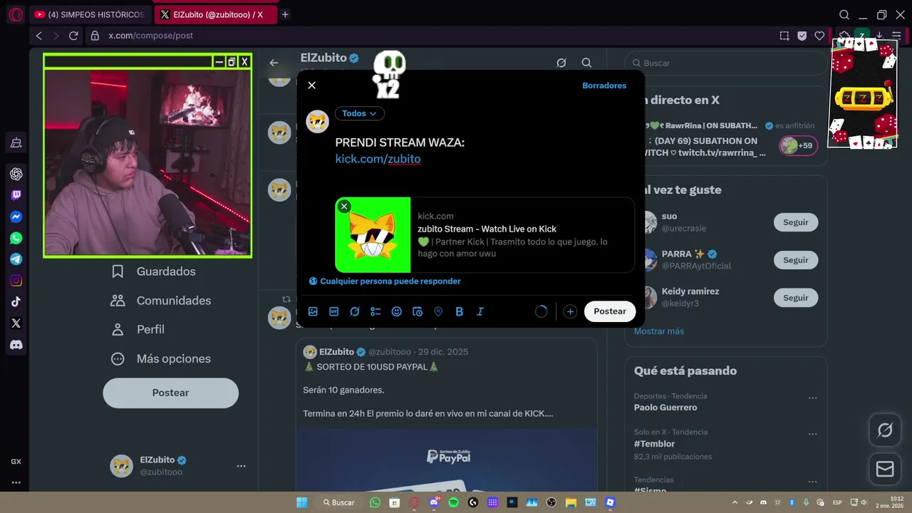Open Grok enhance tool in composer toolbar
Image resolution: width=912 pixels, height=513 pixels.
(355, 311)
